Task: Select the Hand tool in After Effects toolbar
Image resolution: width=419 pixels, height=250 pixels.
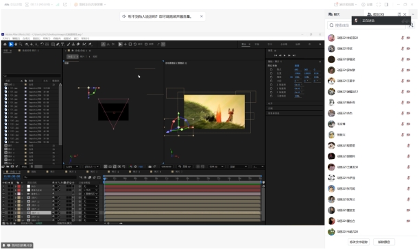Action: click(16, 45)
